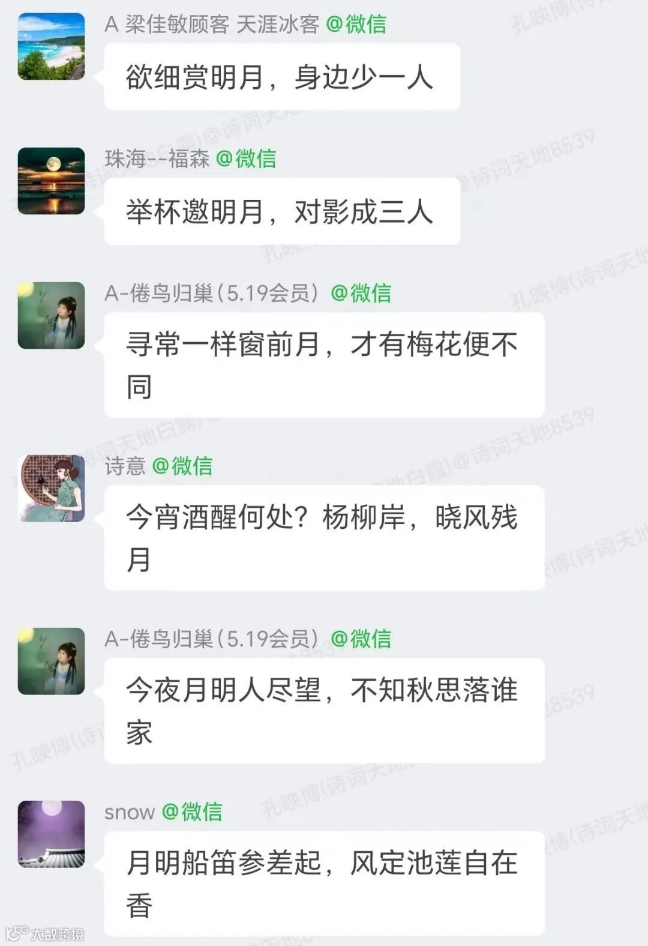Click @微信 tag beside 梁佳敏顾客 天涯冰客
The image size is (648, 946).
(356, 24)
